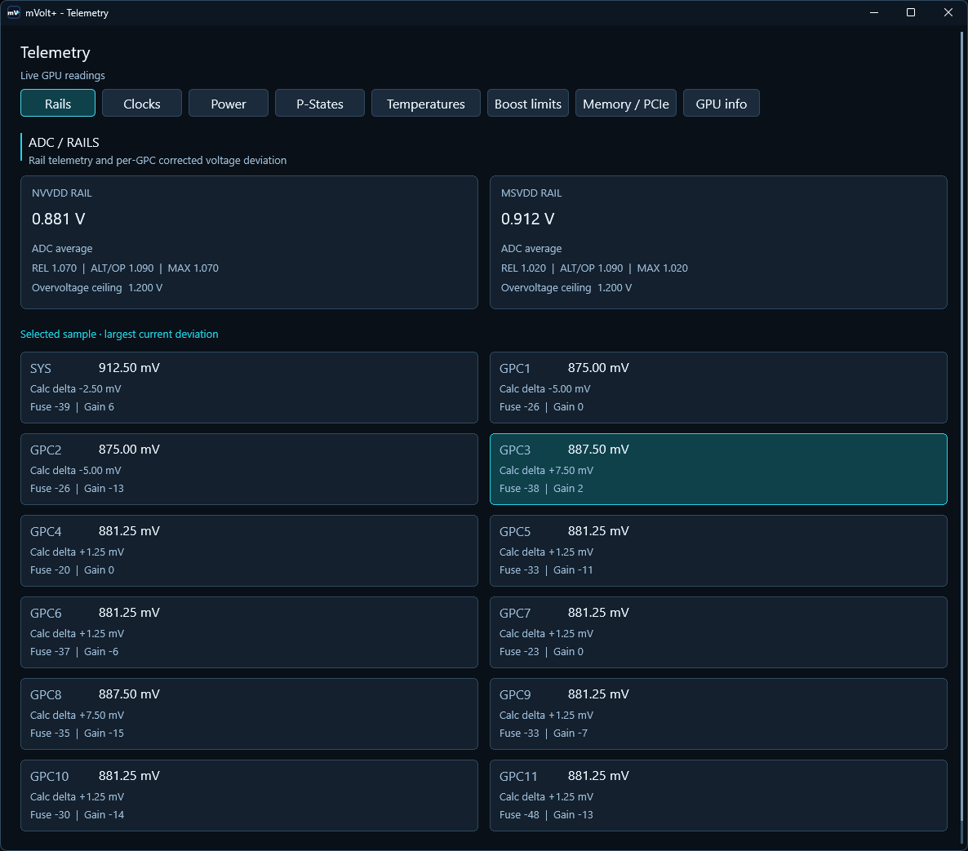Screen dimensions: 968x851
Task: Select the GPC8 887.50 mV card
Action: point(250,714)
